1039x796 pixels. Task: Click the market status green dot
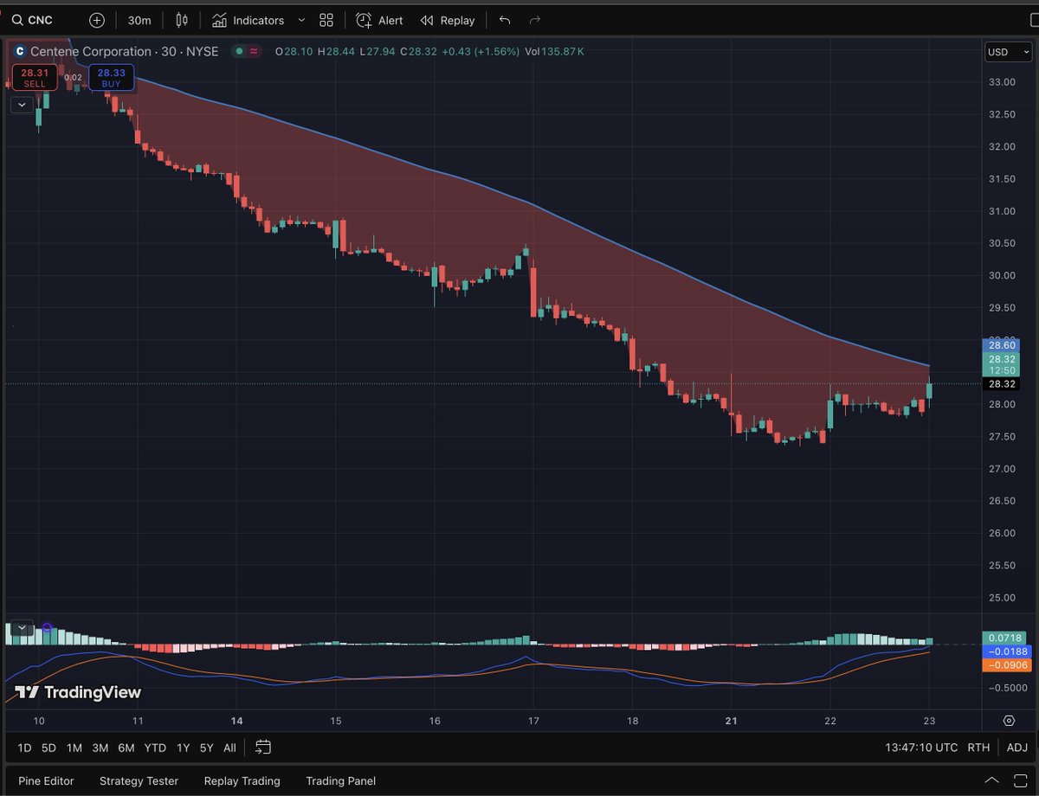(x=238, y=52)
